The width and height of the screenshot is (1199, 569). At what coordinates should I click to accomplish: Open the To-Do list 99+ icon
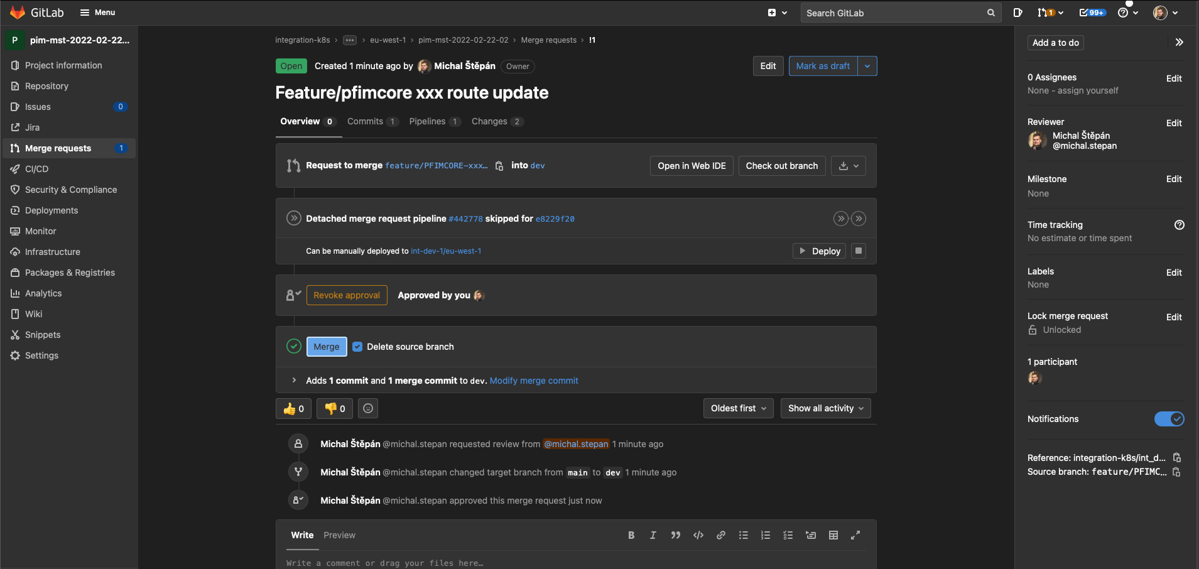[1092, 13]
